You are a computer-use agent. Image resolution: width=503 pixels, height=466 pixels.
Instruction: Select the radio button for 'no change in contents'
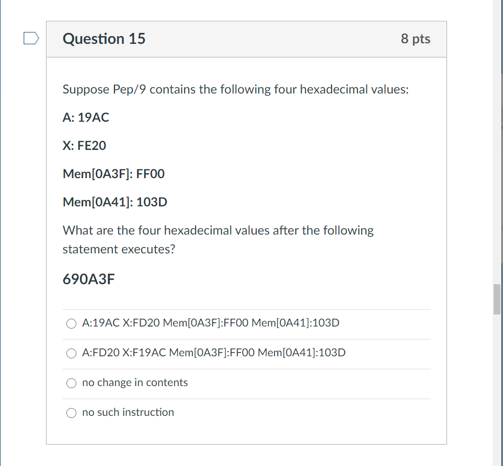pyautogui.click(x=71, y=383)
